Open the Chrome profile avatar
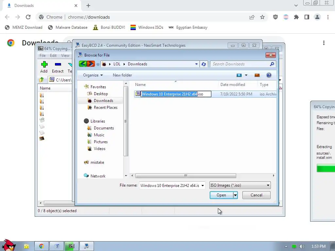Viewport: 335px width, 251px height. 317,17
